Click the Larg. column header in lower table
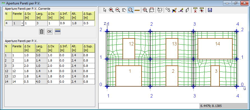 (41, 48)
